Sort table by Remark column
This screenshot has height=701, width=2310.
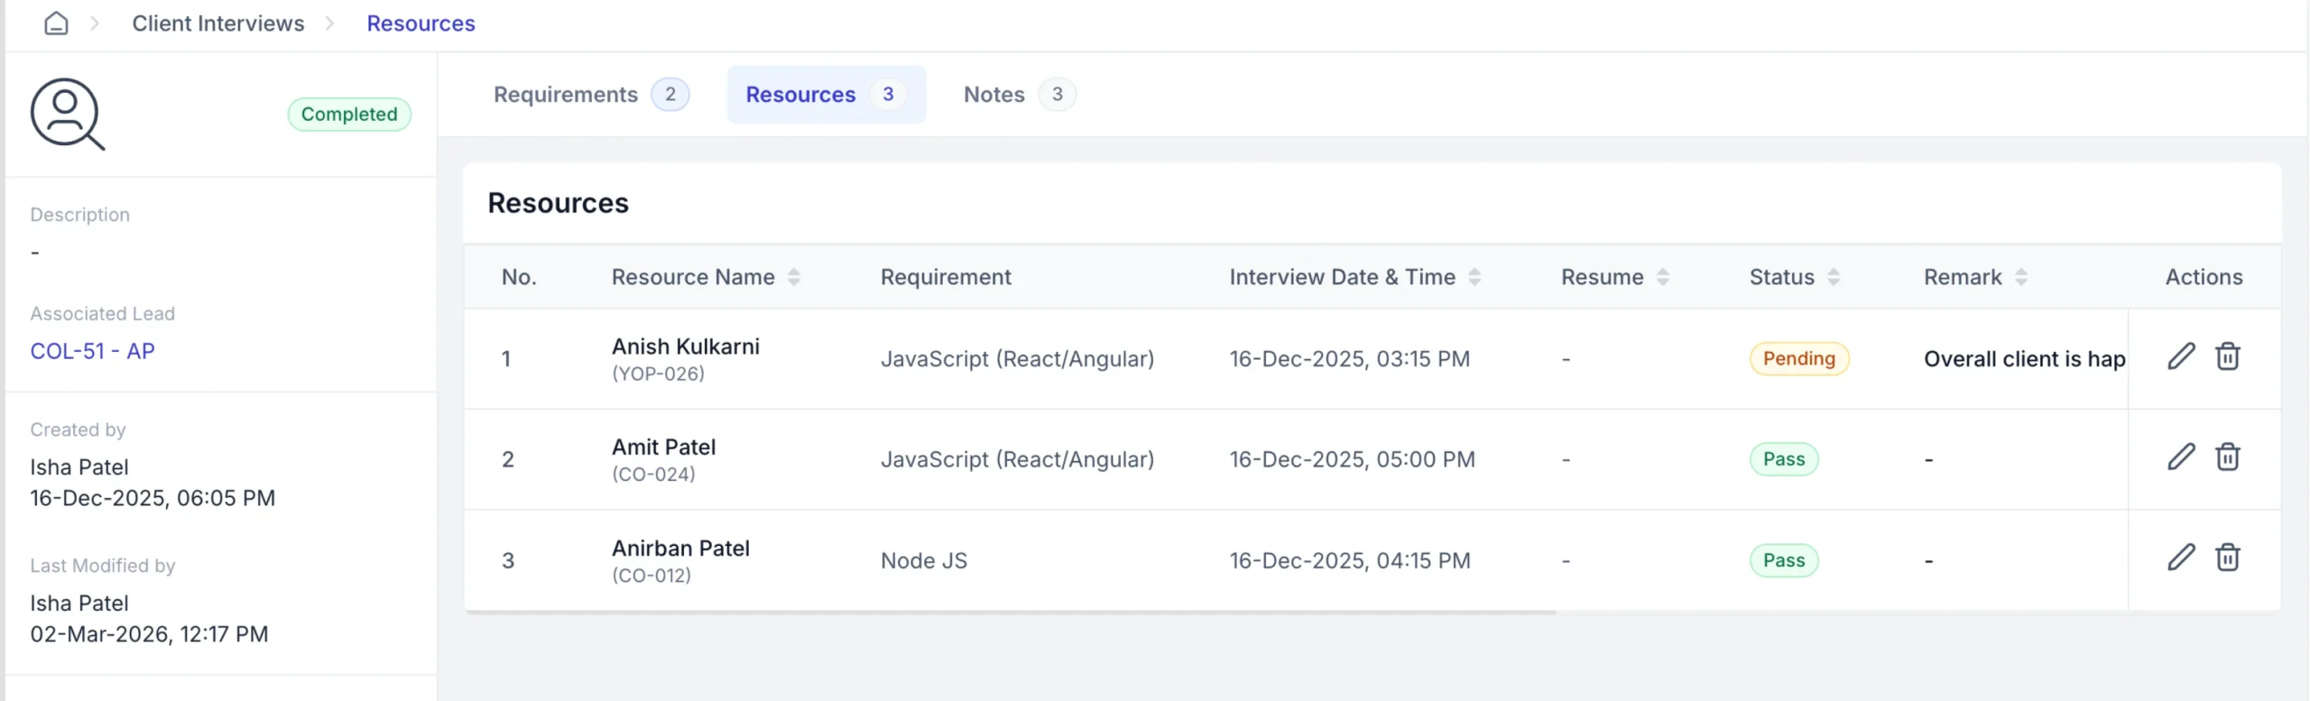(x=2020, y=277)
